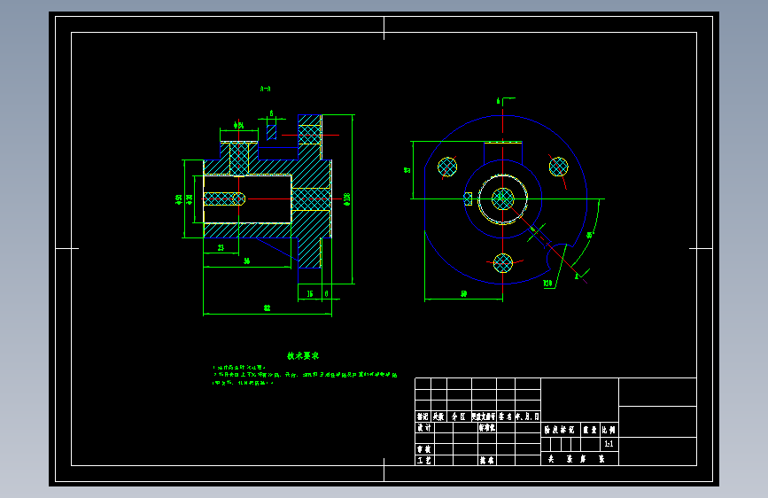The image size is (768, 498).
Task: Click the 比例 title block cell
Action: [609, 430]
